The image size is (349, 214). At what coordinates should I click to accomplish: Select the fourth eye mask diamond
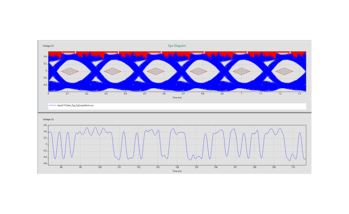click(199, 71)
